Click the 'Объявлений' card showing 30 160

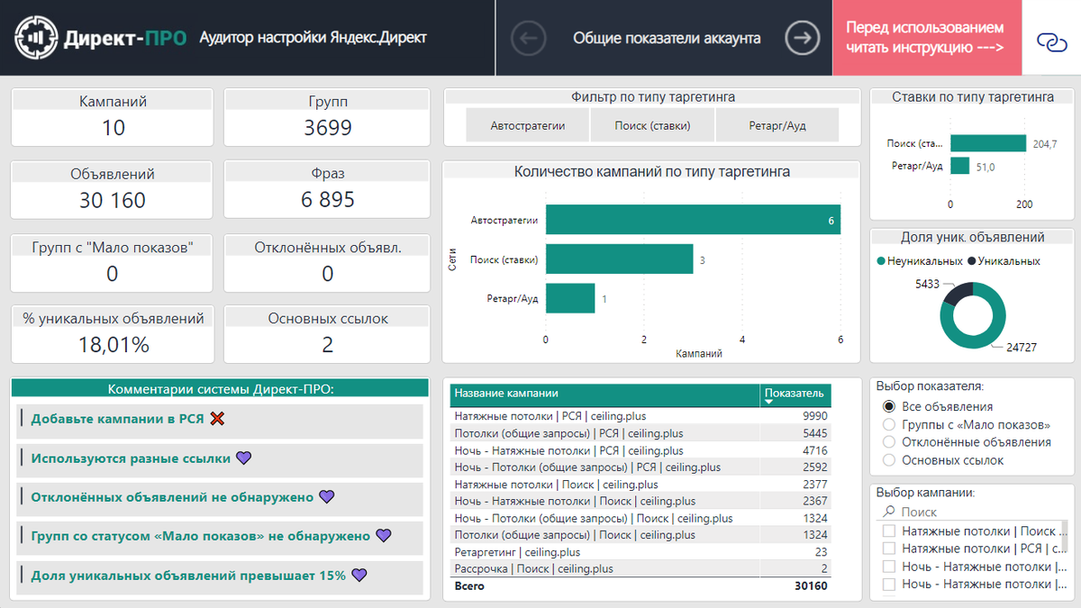(x=113, y=189)
